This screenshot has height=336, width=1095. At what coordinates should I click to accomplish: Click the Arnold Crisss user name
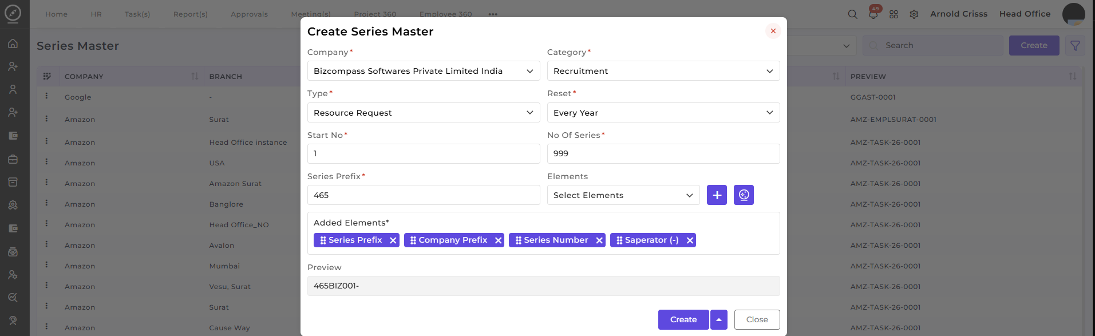pos(959,14)
